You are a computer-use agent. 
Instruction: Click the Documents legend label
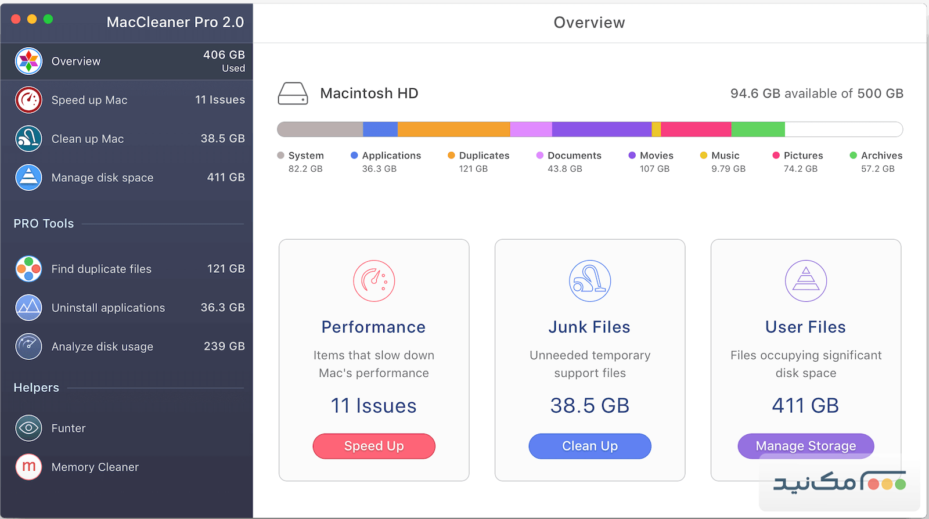coord(574,156)
